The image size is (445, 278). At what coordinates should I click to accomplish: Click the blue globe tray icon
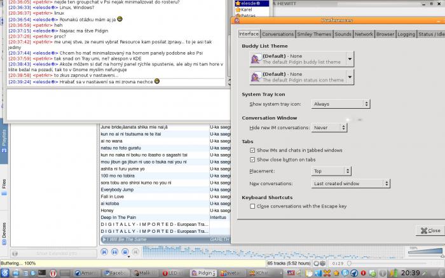point(345,273)
